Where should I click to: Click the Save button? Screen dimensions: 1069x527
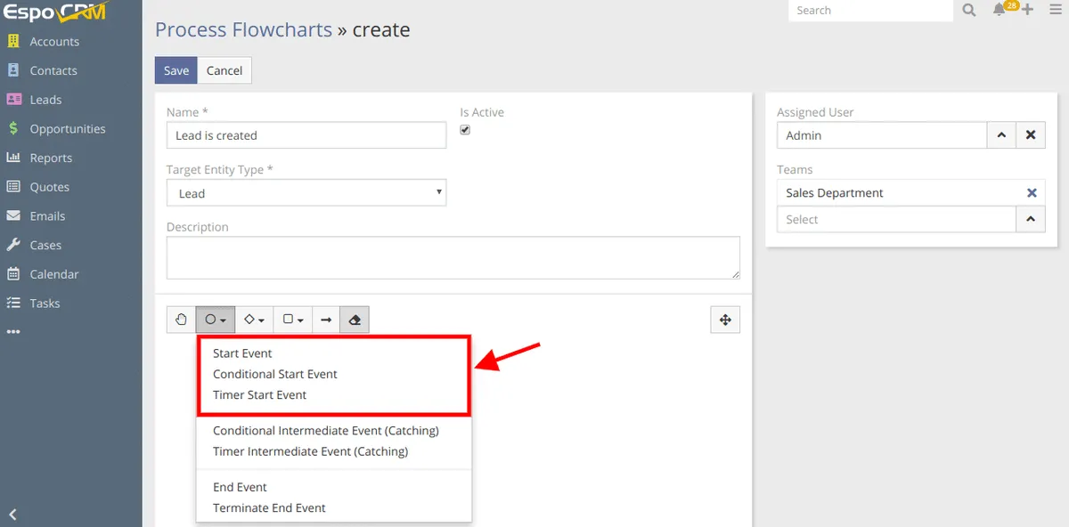coord(176,70)
